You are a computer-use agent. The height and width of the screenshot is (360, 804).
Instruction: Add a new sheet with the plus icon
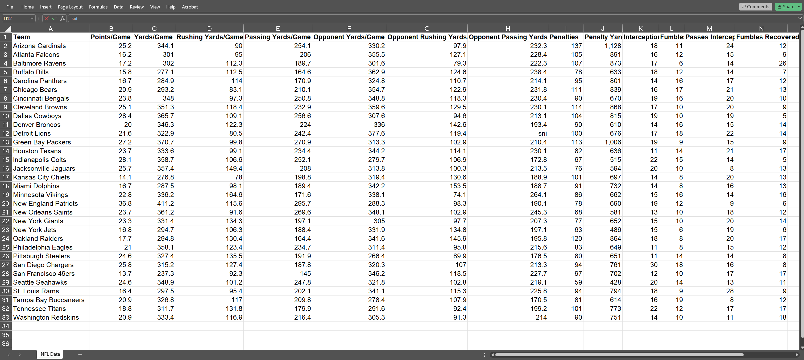click(x=80, y=354)
